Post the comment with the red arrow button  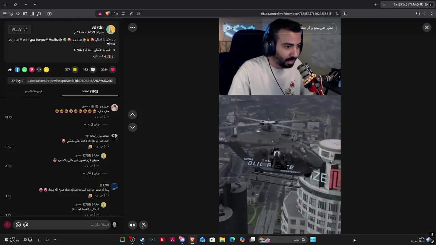point(7,225)
